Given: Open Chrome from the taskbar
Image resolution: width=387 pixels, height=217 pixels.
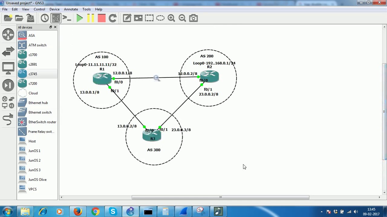Looking at the screenshot, I should pos(95,212).
